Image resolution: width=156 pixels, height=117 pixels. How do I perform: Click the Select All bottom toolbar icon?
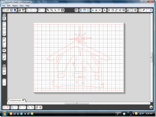(12, 107)
